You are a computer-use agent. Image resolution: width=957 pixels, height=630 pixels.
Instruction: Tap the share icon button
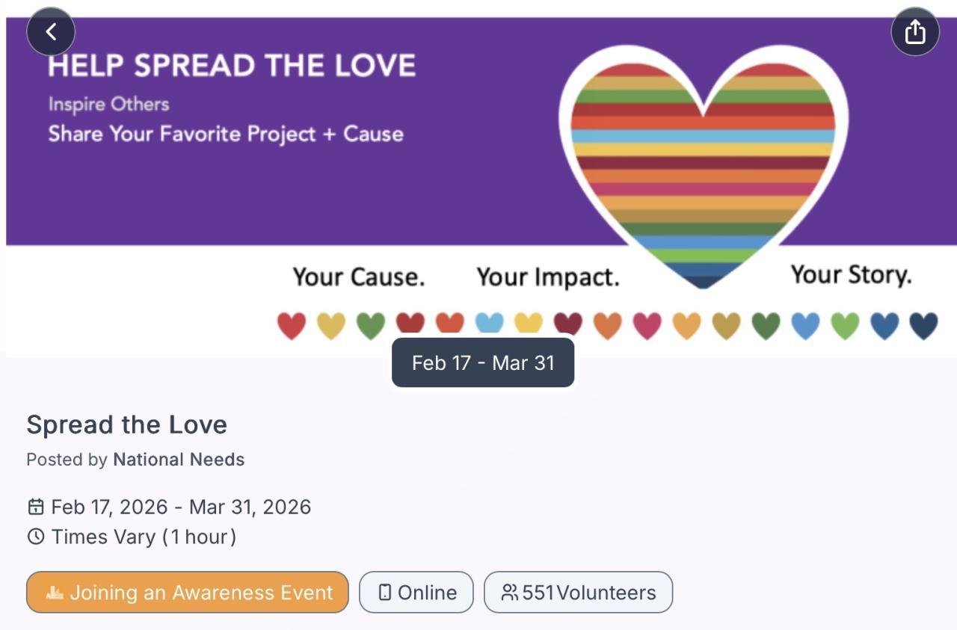tap(915, 31)
